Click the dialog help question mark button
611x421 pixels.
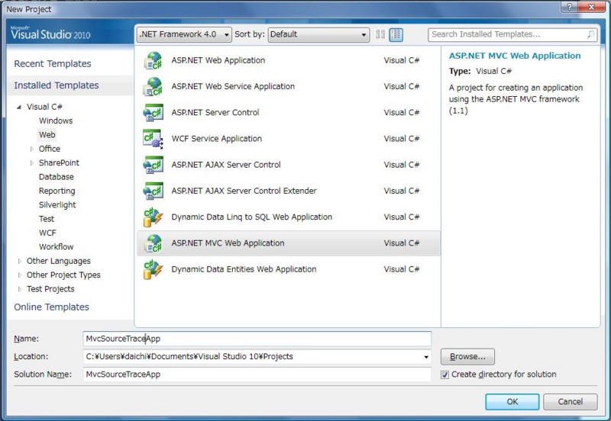570,7
